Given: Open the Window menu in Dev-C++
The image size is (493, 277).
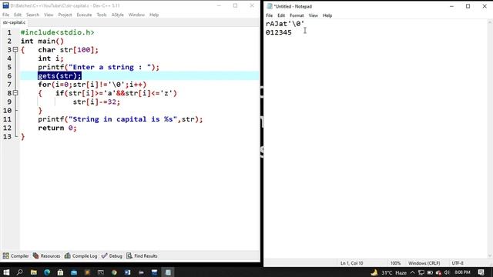Looking at the screenshot, I should pyautogui.click(x=136, y=15).
